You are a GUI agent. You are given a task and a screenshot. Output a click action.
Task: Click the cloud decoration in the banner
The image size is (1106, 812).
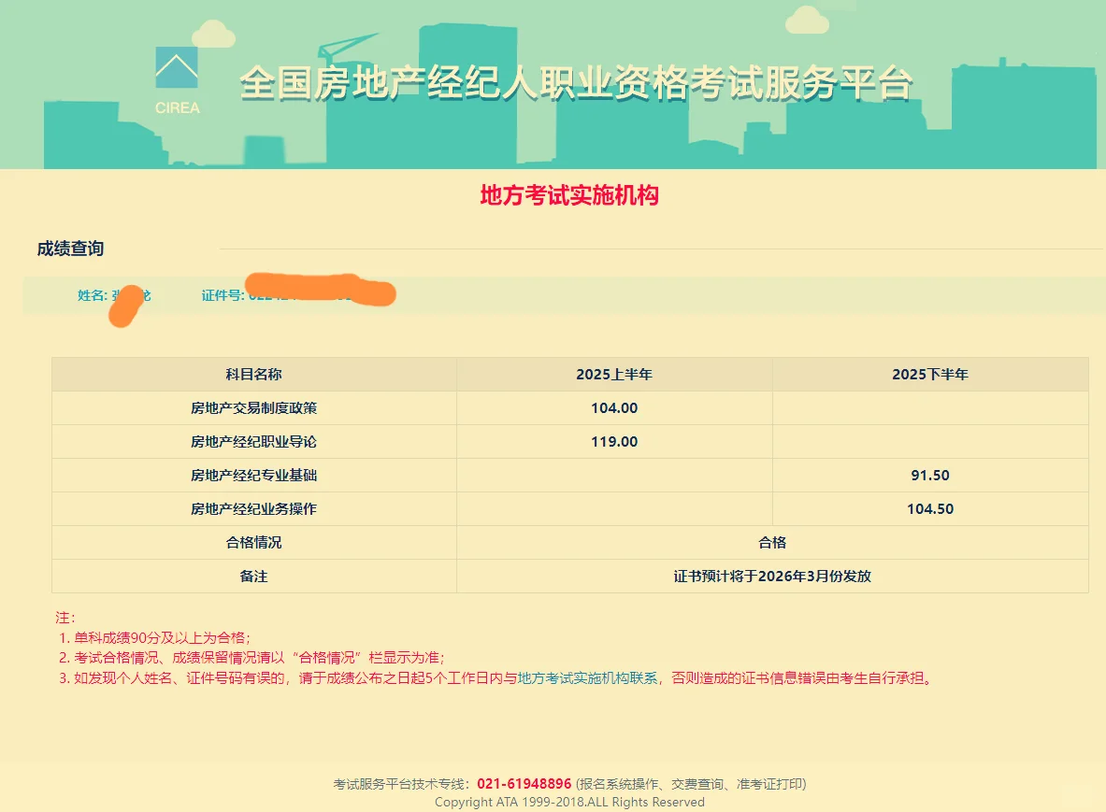pyautogui.click(x=213, y=36)
